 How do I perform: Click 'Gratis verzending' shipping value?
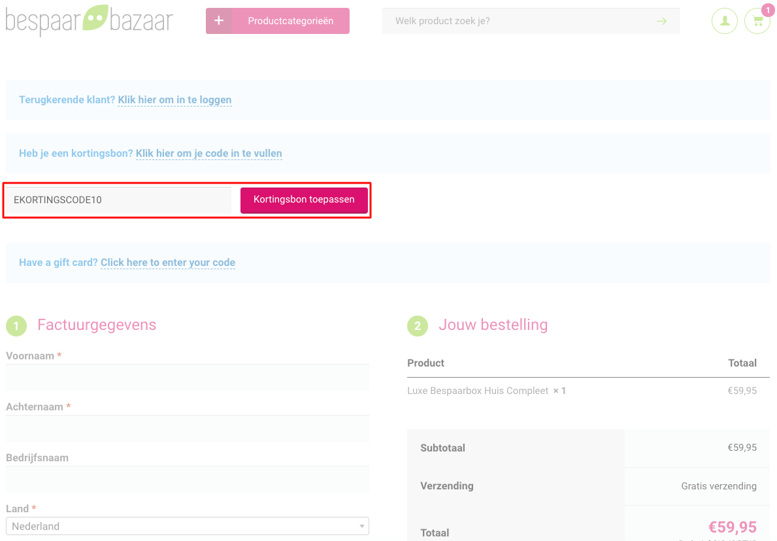click(719, 486)
